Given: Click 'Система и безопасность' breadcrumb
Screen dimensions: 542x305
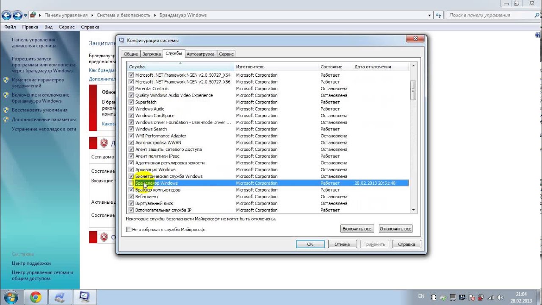Looking at the screenshot, I should [x=124, y=15].
